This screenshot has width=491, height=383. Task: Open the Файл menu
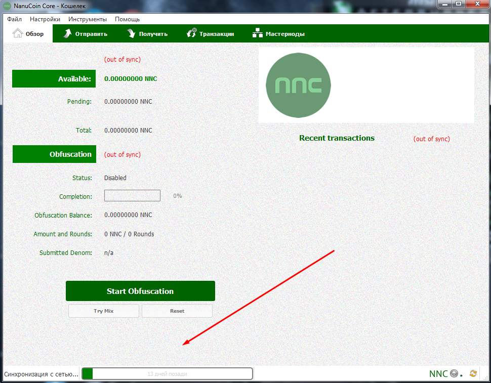pos(15,19)
